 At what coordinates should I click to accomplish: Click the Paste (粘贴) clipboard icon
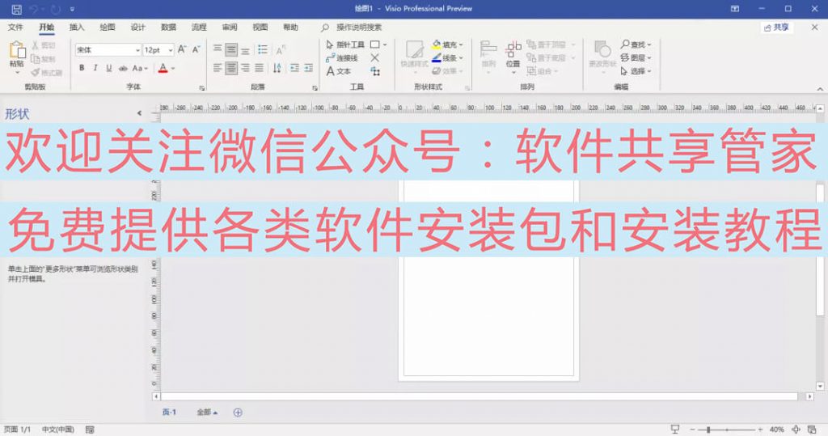coord(17,50)
